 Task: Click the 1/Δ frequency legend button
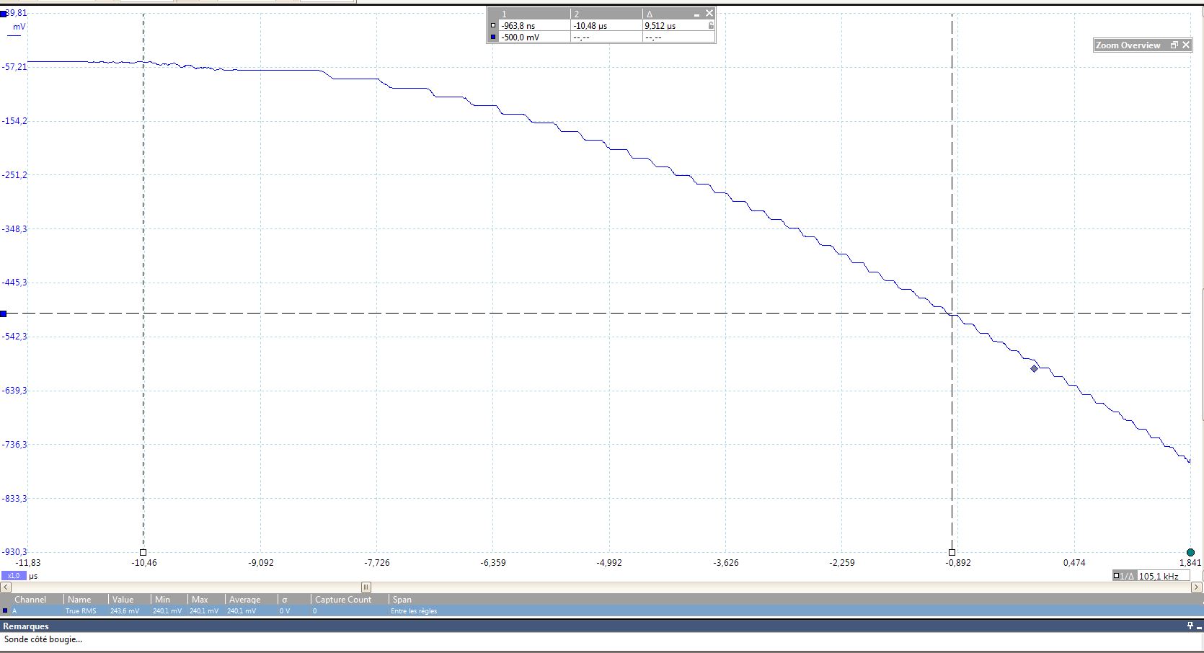pos(1123,576)
